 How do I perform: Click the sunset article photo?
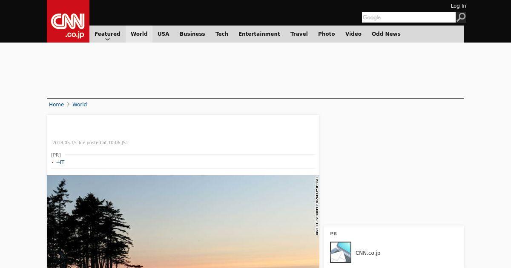point(183,222)
